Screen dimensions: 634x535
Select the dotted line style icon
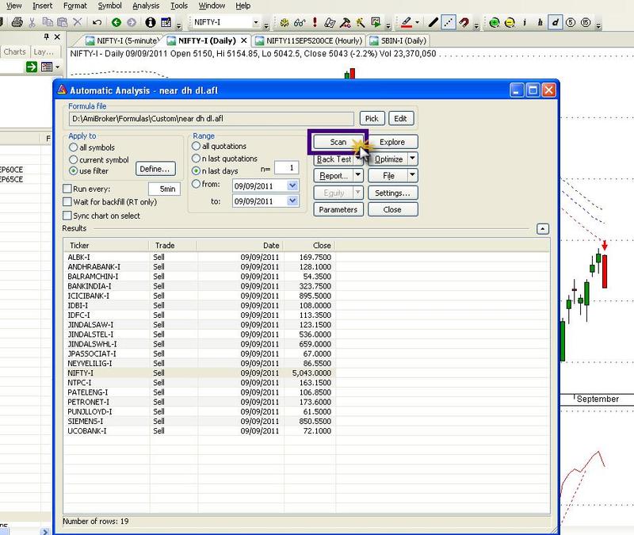click(448, 22)
